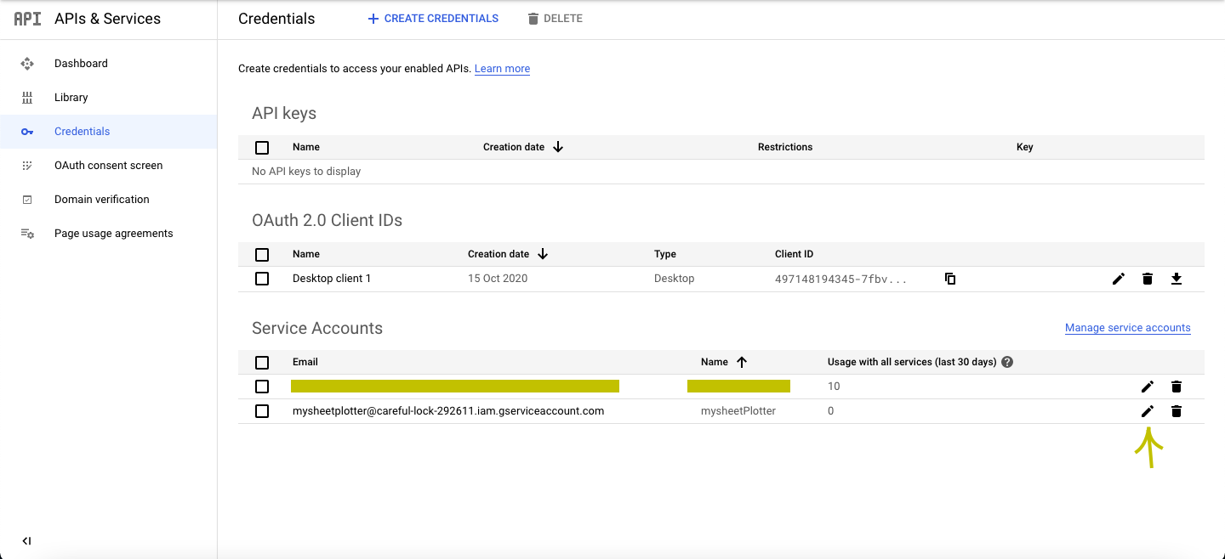Screen dimensions: 1225x559
Task: Sort API keys by creation date
Action: tap(558, 147)
